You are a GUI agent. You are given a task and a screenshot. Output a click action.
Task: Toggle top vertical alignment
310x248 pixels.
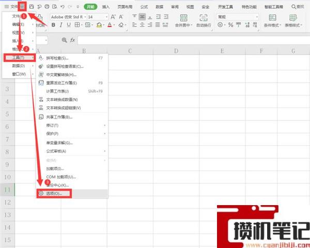coord(134,17)
